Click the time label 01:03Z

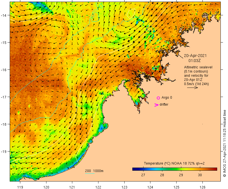pyautogui.click(x=195, y=61)
